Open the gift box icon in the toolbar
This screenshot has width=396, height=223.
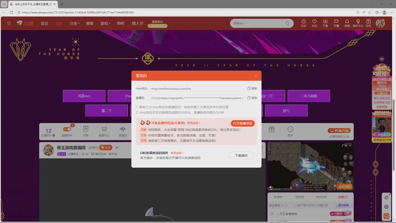click(271, 129)
